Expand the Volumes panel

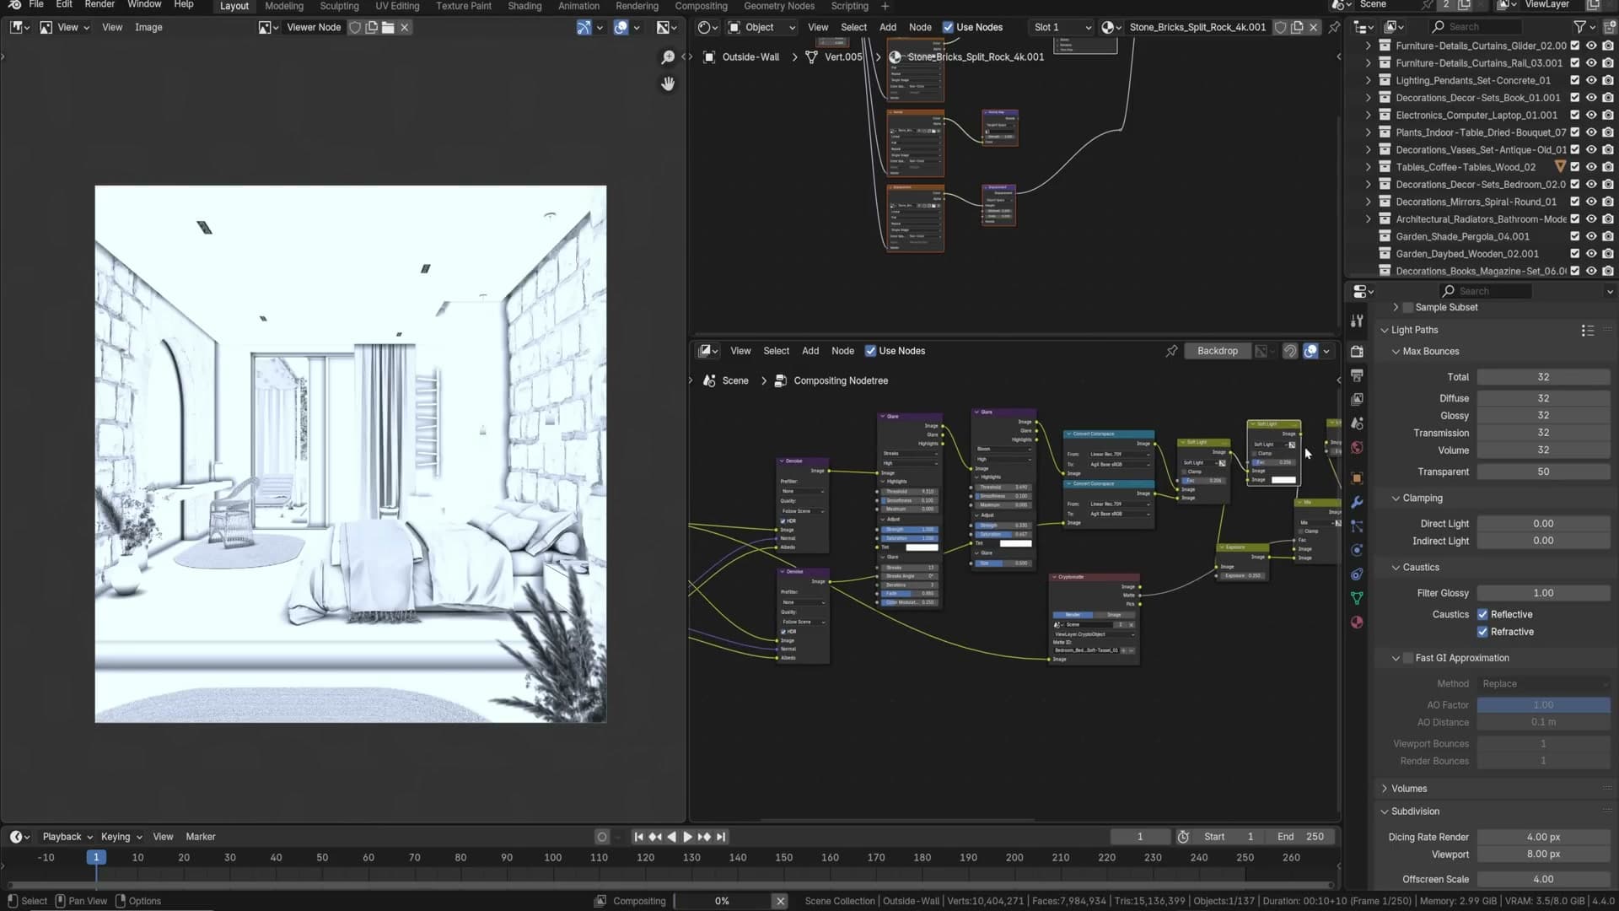pos(1385,789)
